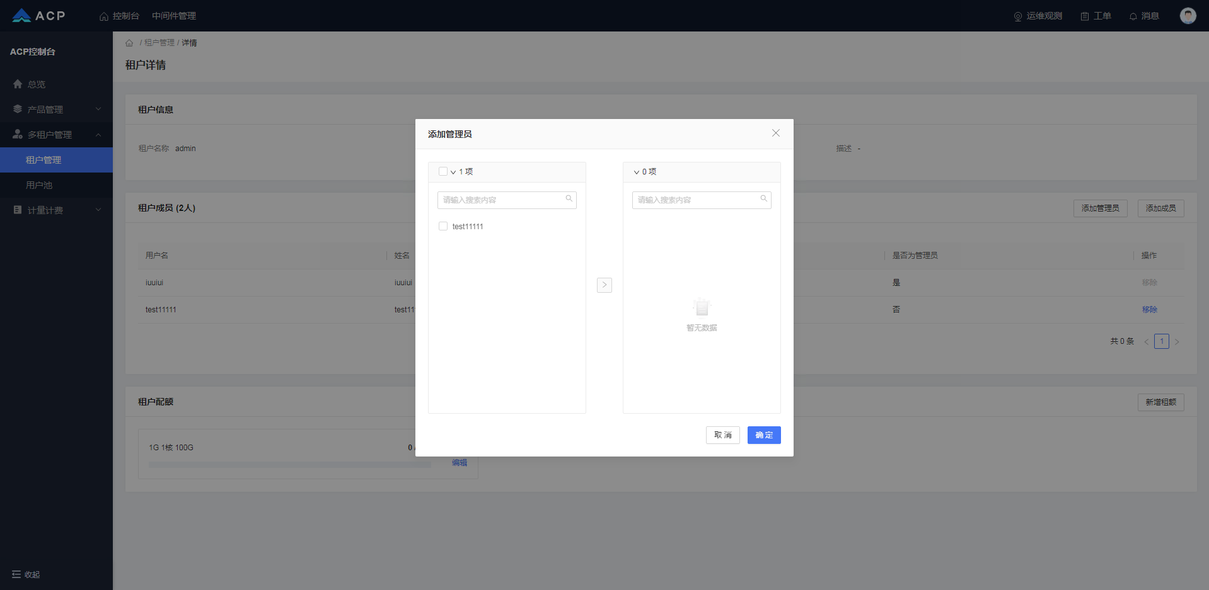Check the test11111 user checkbox
The height and width of the screenshot is (590, 1209).
coord(443,226)
